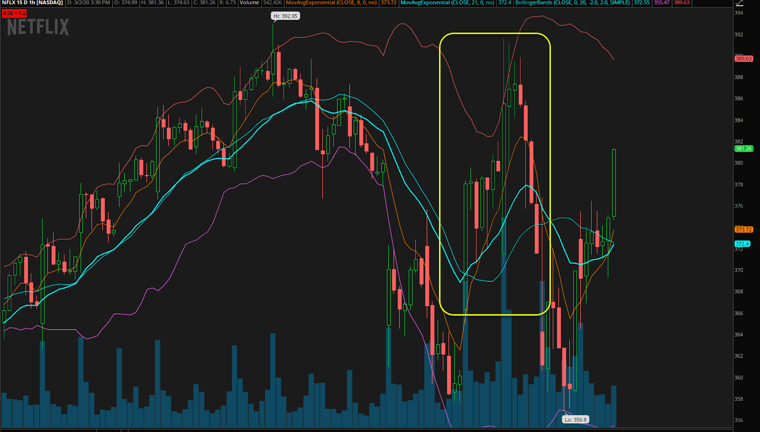
Task: Click red 389.63 bubble on price axis
Action: 743,59
